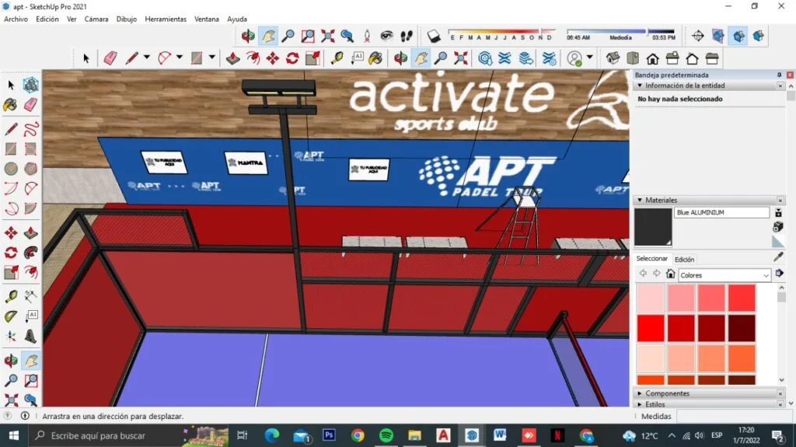Select the bright orange color swatch
Screen dimensions: 796x447
pos(742,358)
